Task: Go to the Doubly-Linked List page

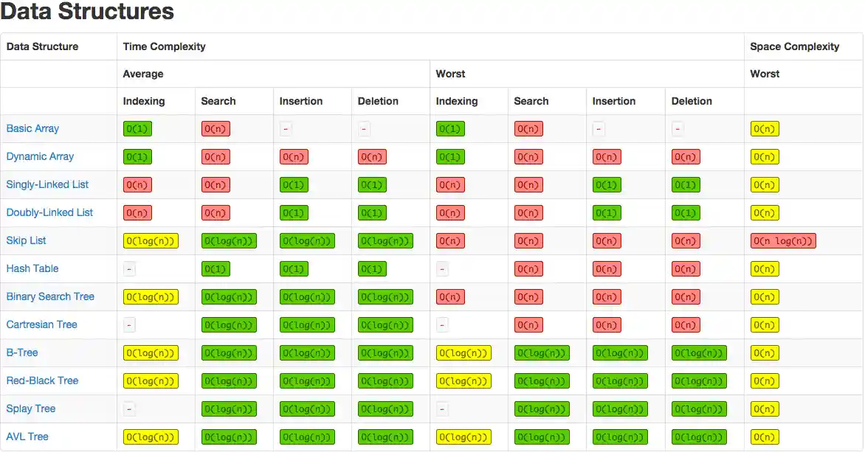Action: pos(49,212)
